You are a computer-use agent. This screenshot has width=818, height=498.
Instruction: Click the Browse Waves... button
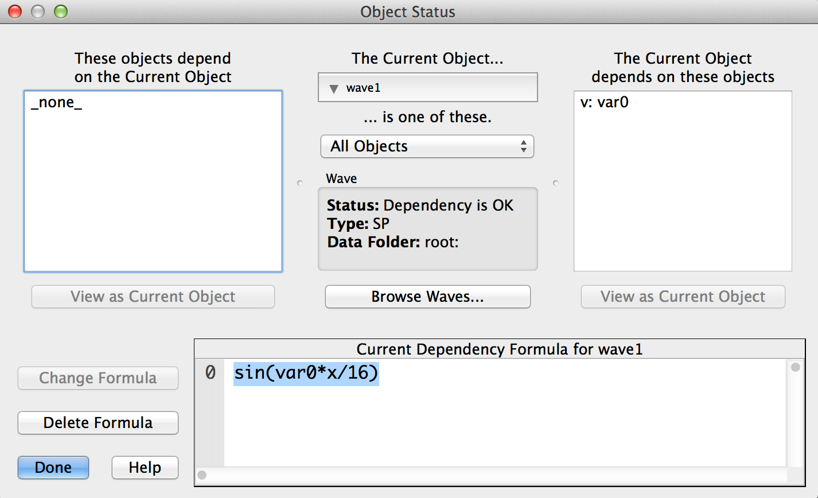coord(427,297)
